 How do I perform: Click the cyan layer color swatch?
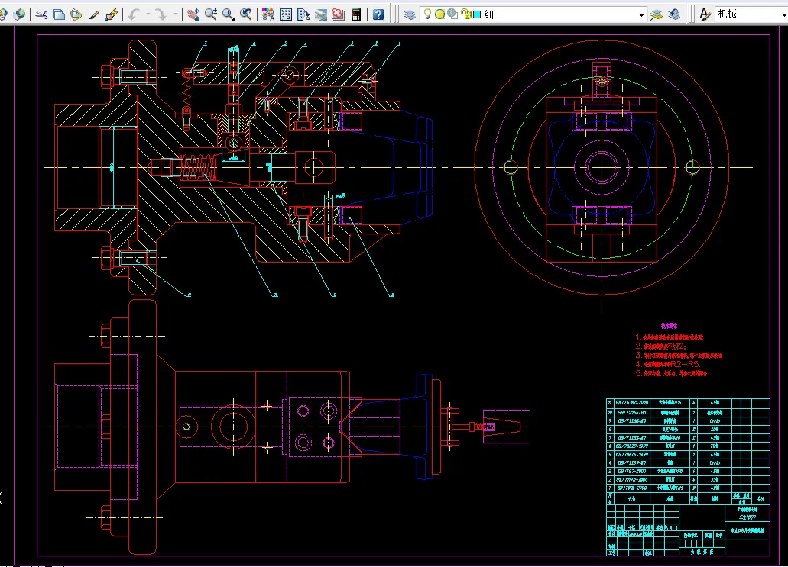click(x=476, y=14)
